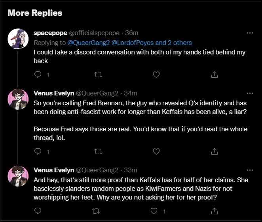Open more menu on 34m Venus Evelyn tweet
The height and width of the screenshot is (222, 262).
pos(250,93)
